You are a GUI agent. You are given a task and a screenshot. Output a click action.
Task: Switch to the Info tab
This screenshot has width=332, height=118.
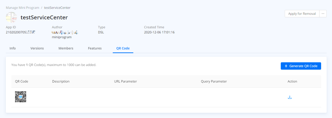12,48
